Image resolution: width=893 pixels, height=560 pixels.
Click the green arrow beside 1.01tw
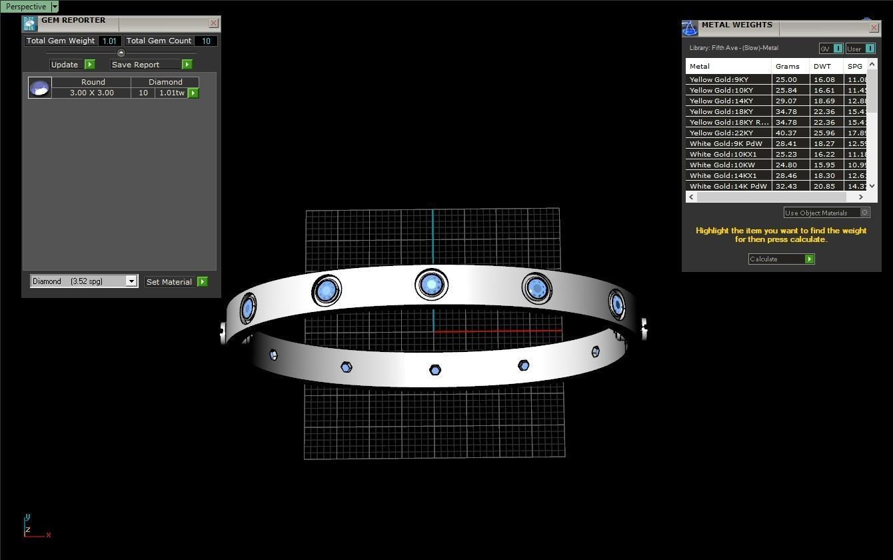click(193, 93)
